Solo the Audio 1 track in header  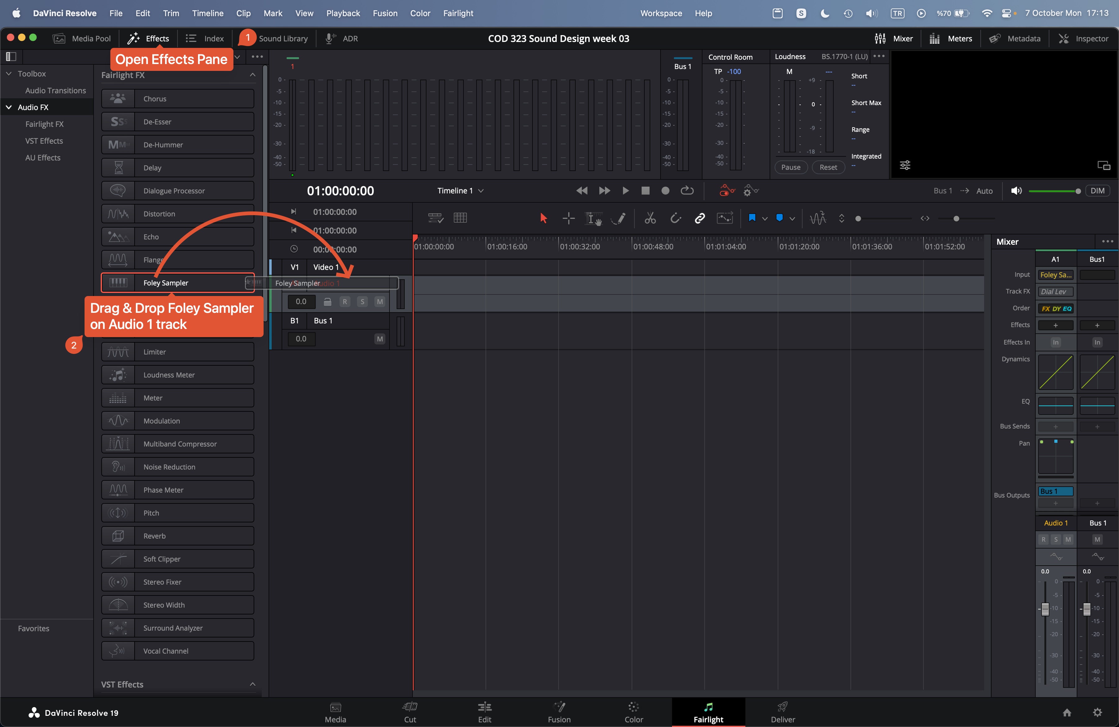362,301
